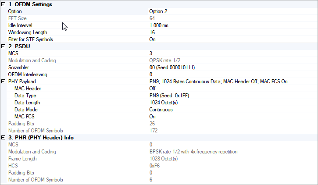Image resolution: width=318 pixels, height=185 pixels.
Task: Collapse the OFDM Settings section
Action: 4,4
